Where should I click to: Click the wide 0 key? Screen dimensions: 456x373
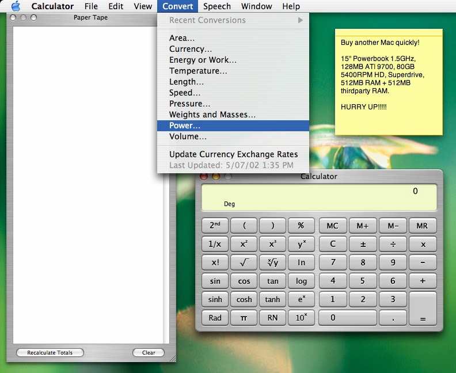tap(348, 318)
